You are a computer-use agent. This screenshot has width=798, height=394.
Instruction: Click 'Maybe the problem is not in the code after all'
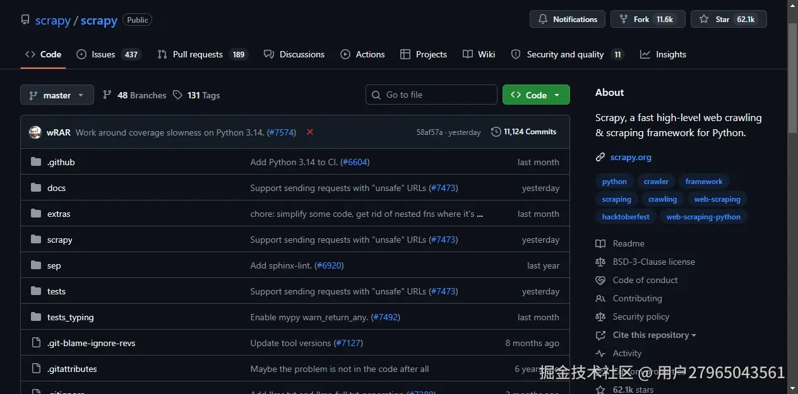(x=340, y=369)
